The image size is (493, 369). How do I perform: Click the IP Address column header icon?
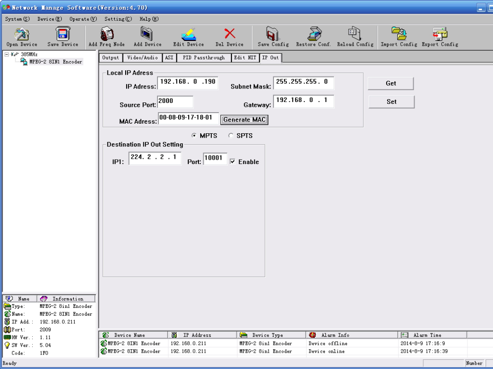point(174,335)
